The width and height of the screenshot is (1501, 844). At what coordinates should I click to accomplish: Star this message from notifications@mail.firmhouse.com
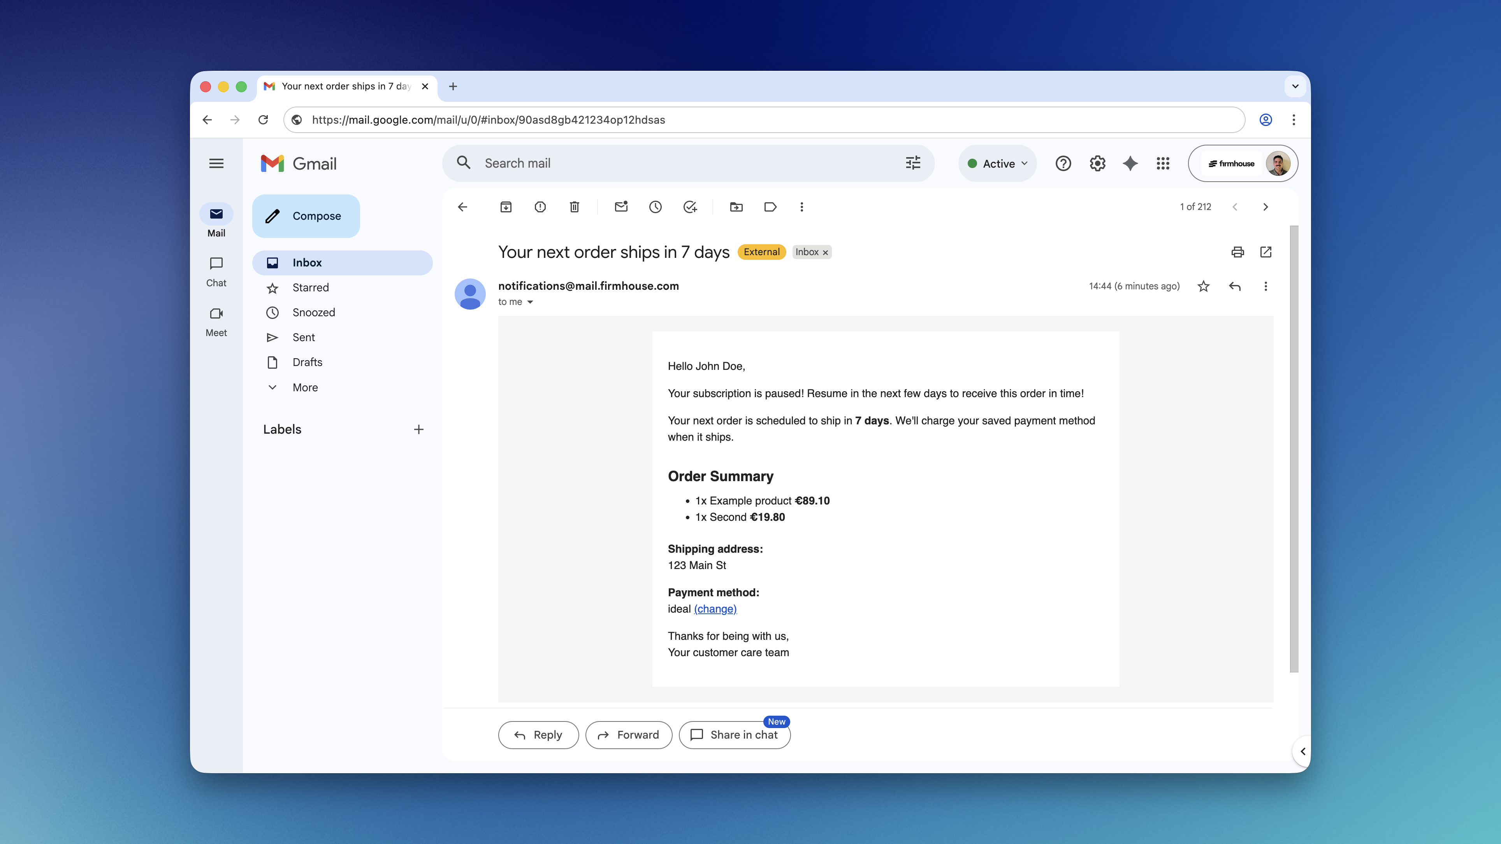1203,286
